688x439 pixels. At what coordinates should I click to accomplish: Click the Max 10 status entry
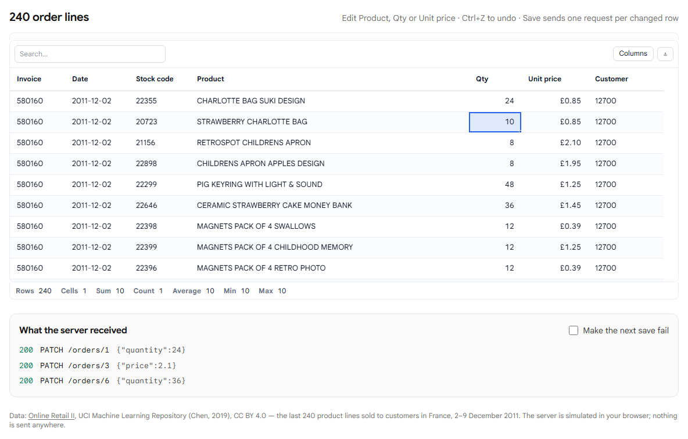(273, 291)
